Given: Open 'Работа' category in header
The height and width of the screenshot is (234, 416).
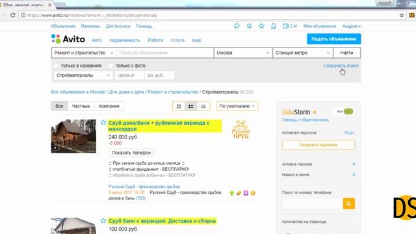Looking at the screenshot, I should click(155, 40).
